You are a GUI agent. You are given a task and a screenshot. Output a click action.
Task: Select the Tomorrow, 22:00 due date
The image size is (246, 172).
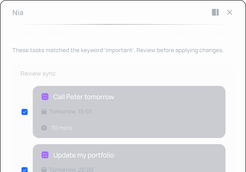(x=71, y=169)
